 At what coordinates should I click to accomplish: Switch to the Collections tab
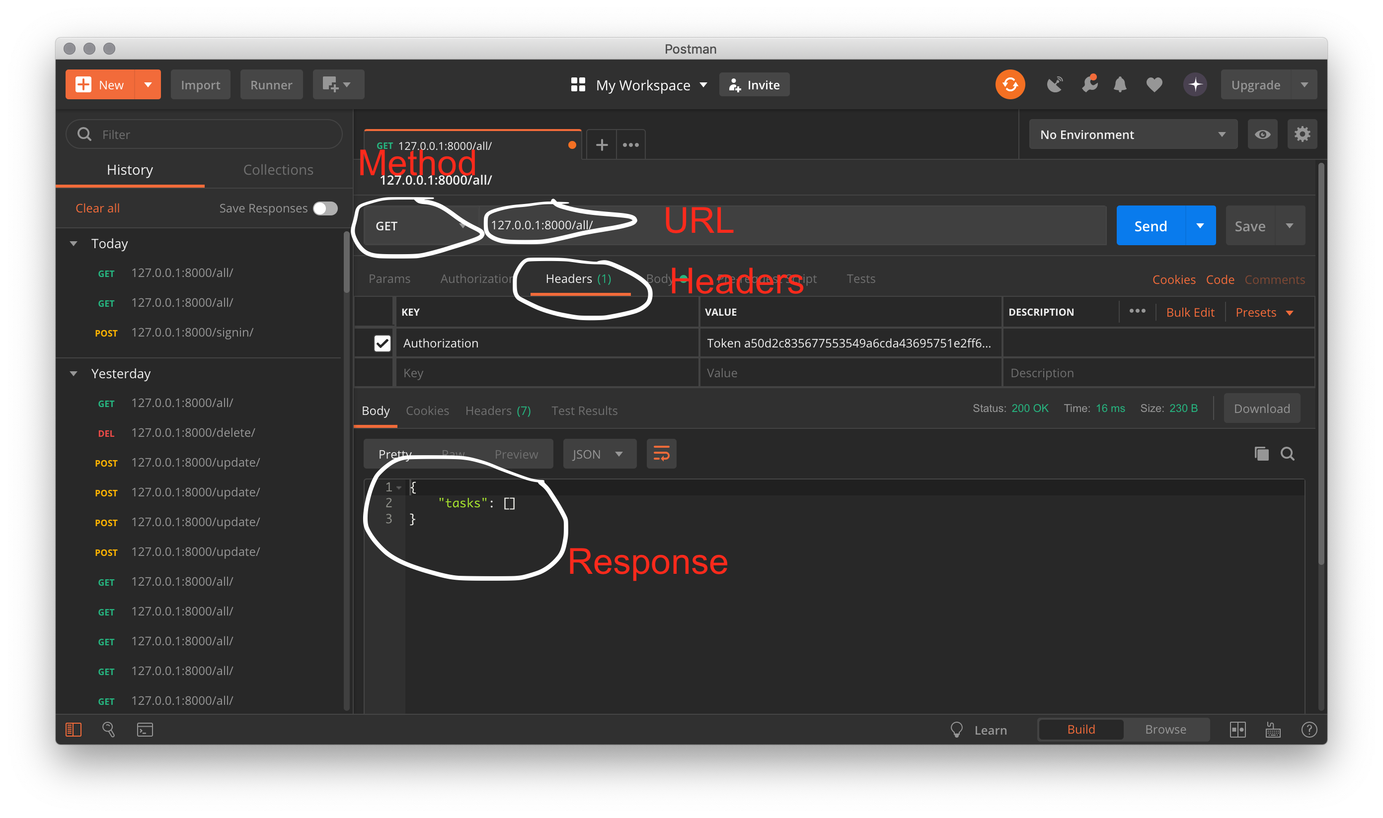click(x=278, y=170)
